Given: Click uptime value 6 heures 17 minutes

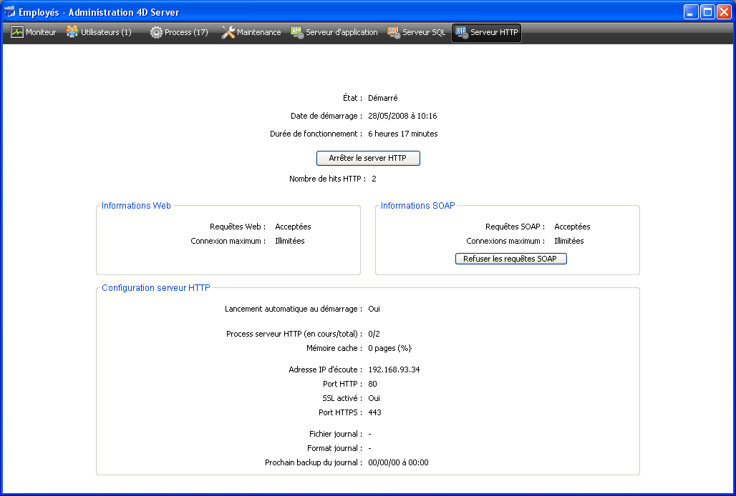Looking at the screenshot, I should (403, 134).
